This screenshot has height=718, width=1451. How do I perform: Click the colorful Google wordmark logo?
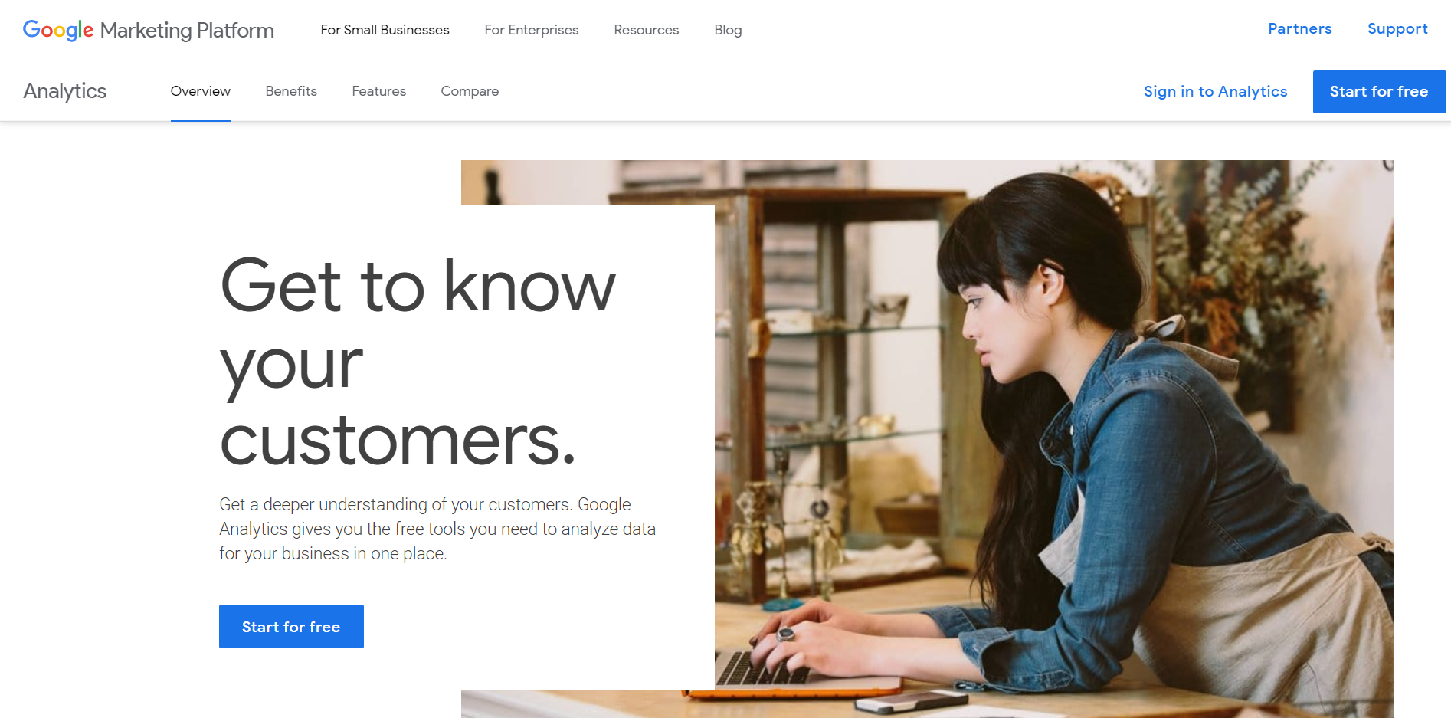(58, 30)
